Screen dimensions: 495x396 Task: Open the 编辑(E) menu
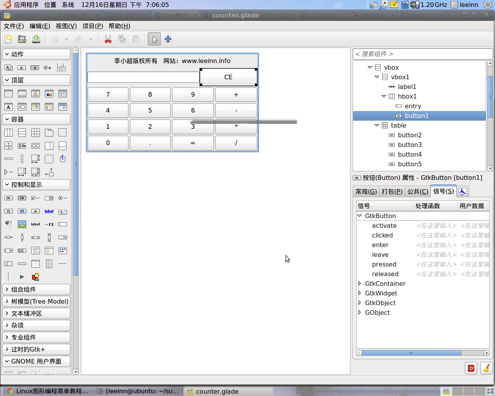coord(40,26)
